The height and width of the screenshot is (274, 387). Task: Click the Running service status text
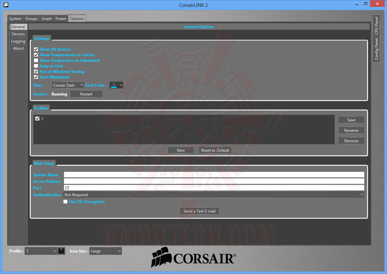[59, 94]
